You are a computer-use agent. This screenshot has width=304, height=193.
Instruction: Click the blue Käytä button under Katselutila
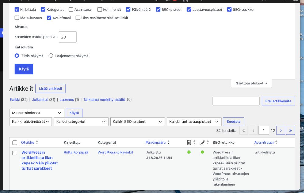(x=24, y=69)
